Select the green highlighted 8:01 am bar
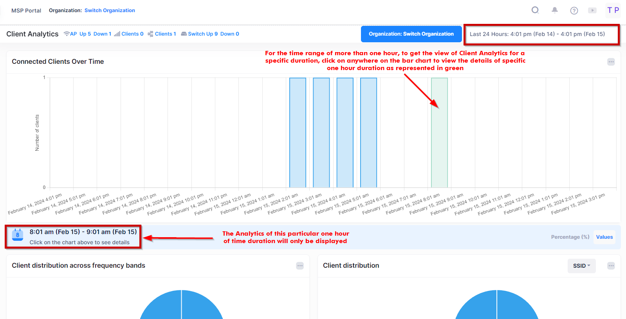The width and height of the screenshot is (626, 319). pyautogui.click(x=439, y=133)
